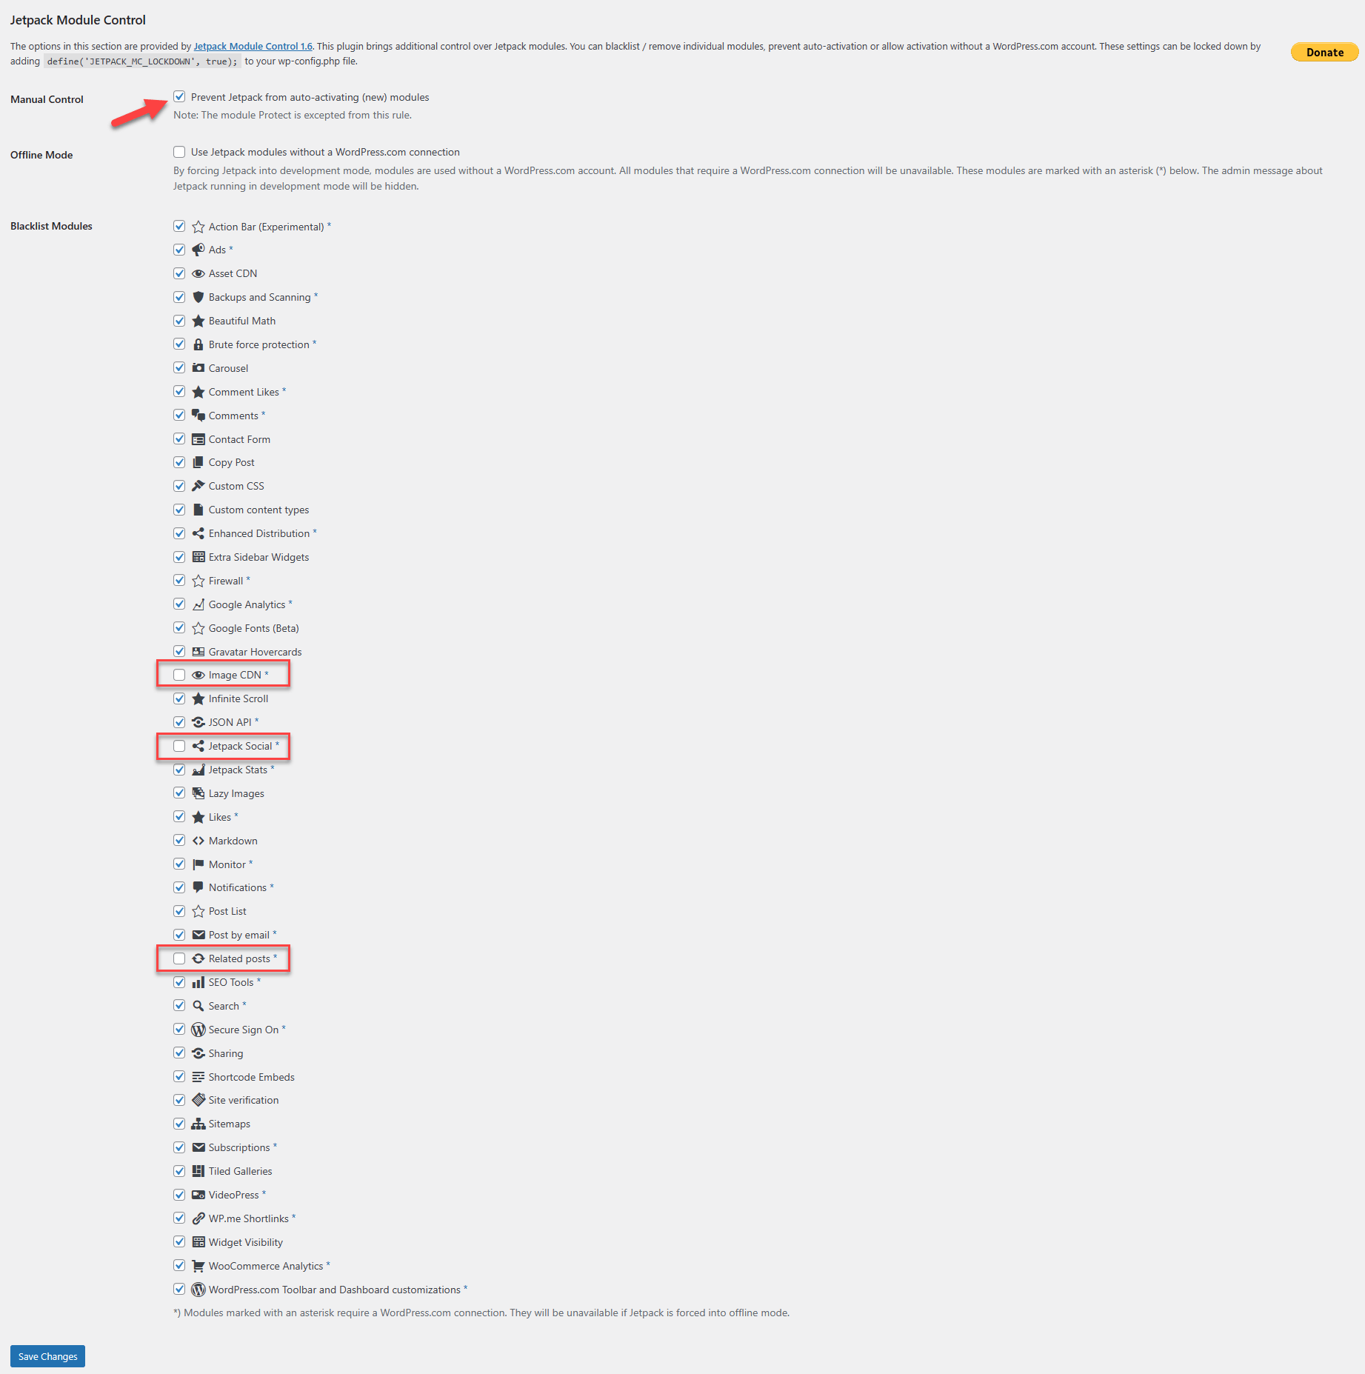
Task: Click the grid icon beside Tiled Galleries
Action: pos(198,1171)
